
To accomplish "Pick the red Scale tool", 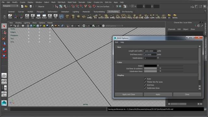I will [x=4, y=56].
